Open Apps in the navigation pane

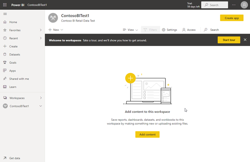[x=12, y=71]
